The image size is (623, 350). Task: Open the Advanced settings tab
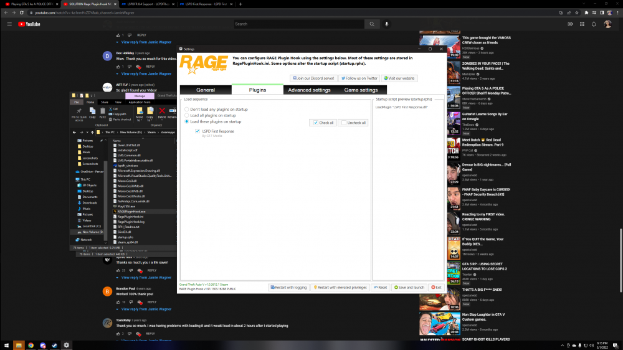309,90
